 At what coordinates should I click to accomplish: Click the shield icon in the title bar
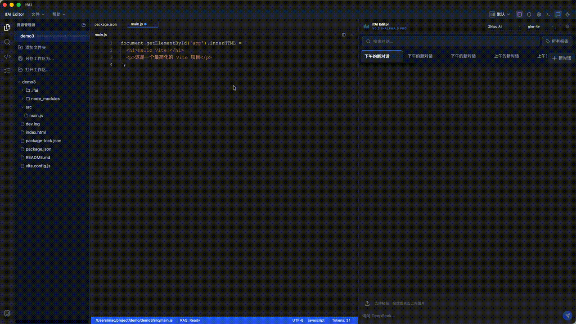coord(529,14)
